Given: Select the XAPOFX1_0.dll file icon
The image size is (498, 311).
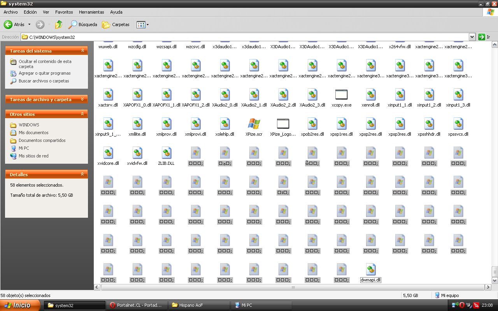Looking at the screenshot, I should [137, 94].
